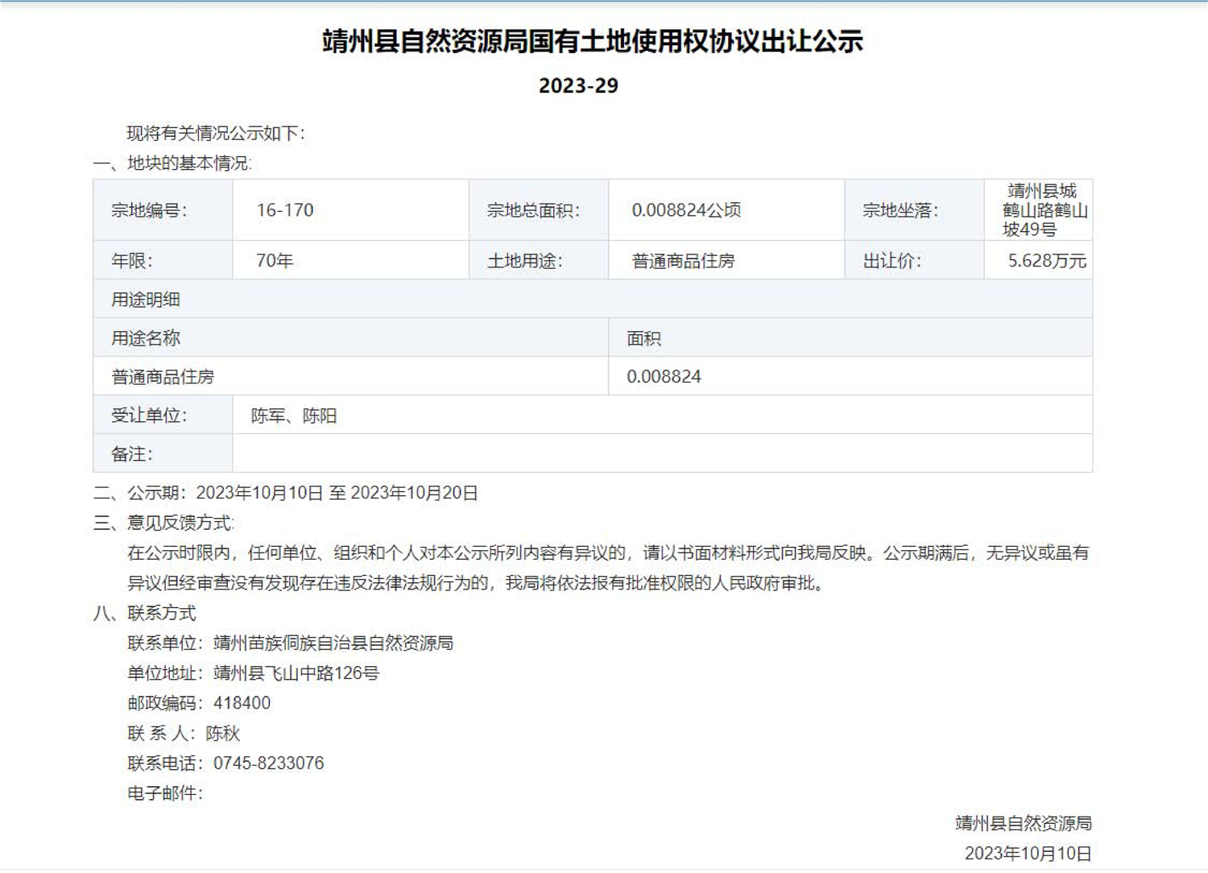Click the 宗地坐落 label cell
Image resolution: width=1208 pixels, height=873 pixels.
pyautogui.click(x=914, y=210)
